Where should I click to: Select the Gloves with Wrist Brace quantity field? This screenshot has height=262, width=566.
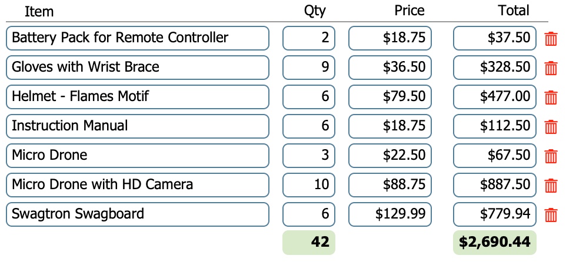click(309, 68)
